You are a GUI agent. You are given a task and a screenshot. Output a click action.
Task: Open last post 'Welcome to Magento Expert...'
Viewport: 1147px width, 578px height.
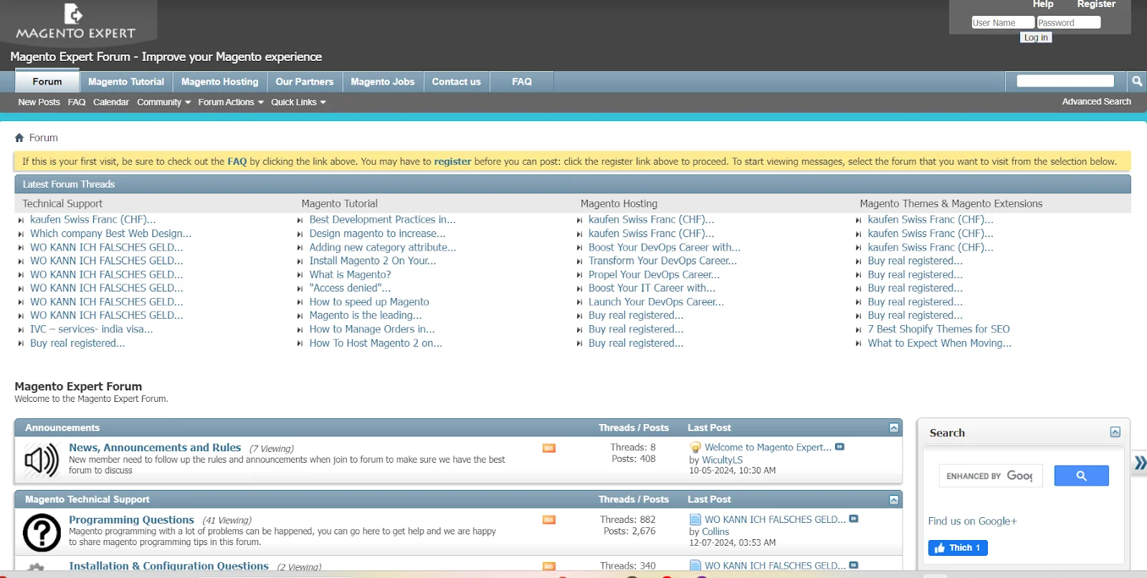[x=768, y=447]
